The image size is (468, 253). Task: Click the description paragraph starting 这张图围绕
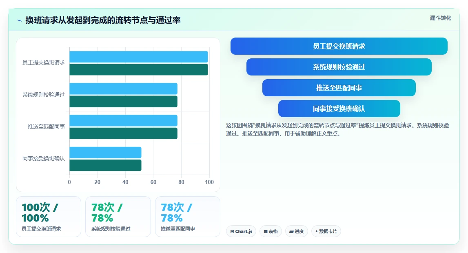coord(337,129)
